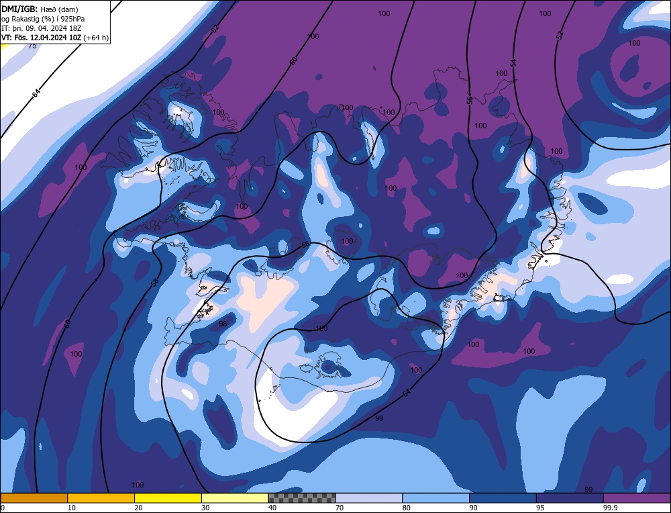Click the amber 10-20 legend swatch

coord(101,498)
